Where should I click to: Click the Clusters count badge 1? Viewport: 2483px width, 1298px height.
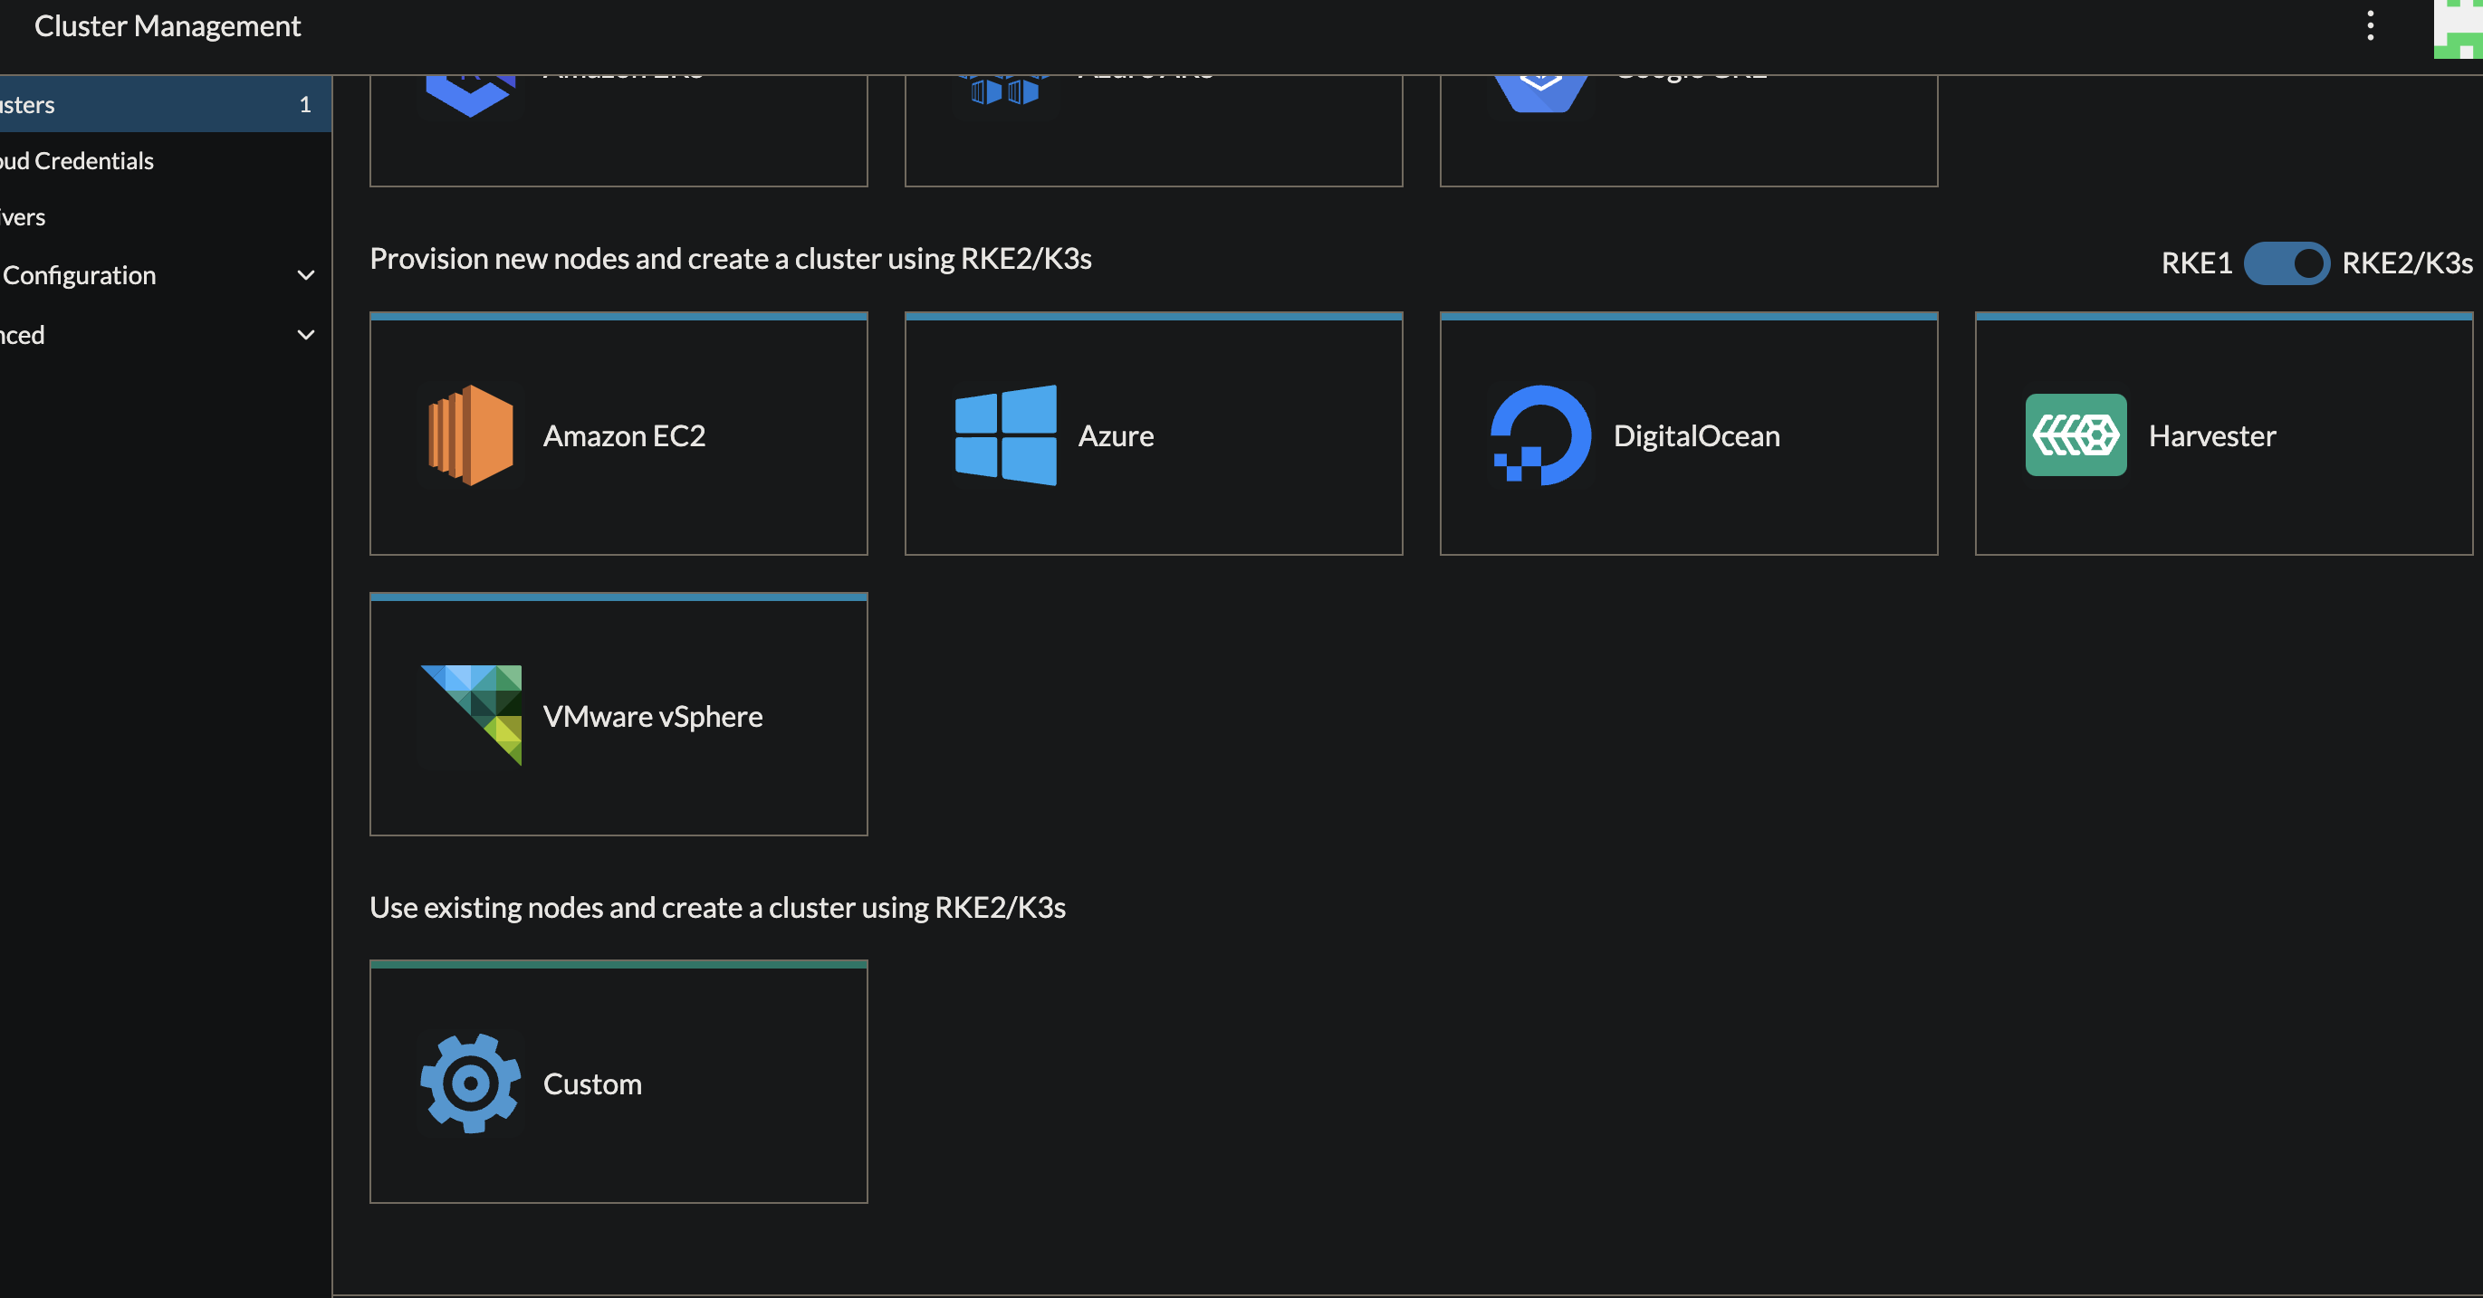click(x=304, y=104)
